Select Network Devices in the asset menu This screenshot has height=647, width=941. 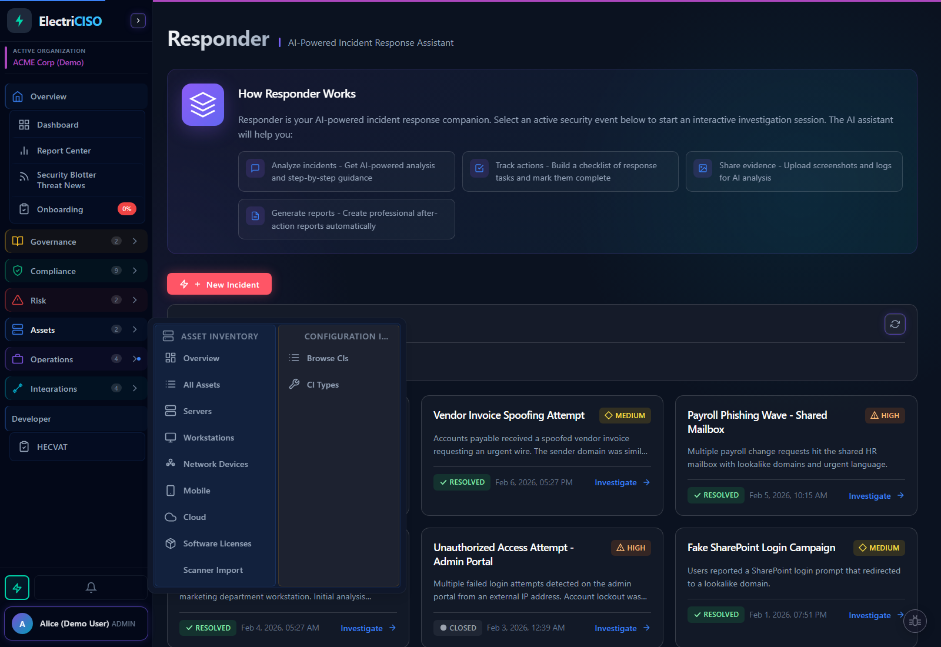(215, 463)
